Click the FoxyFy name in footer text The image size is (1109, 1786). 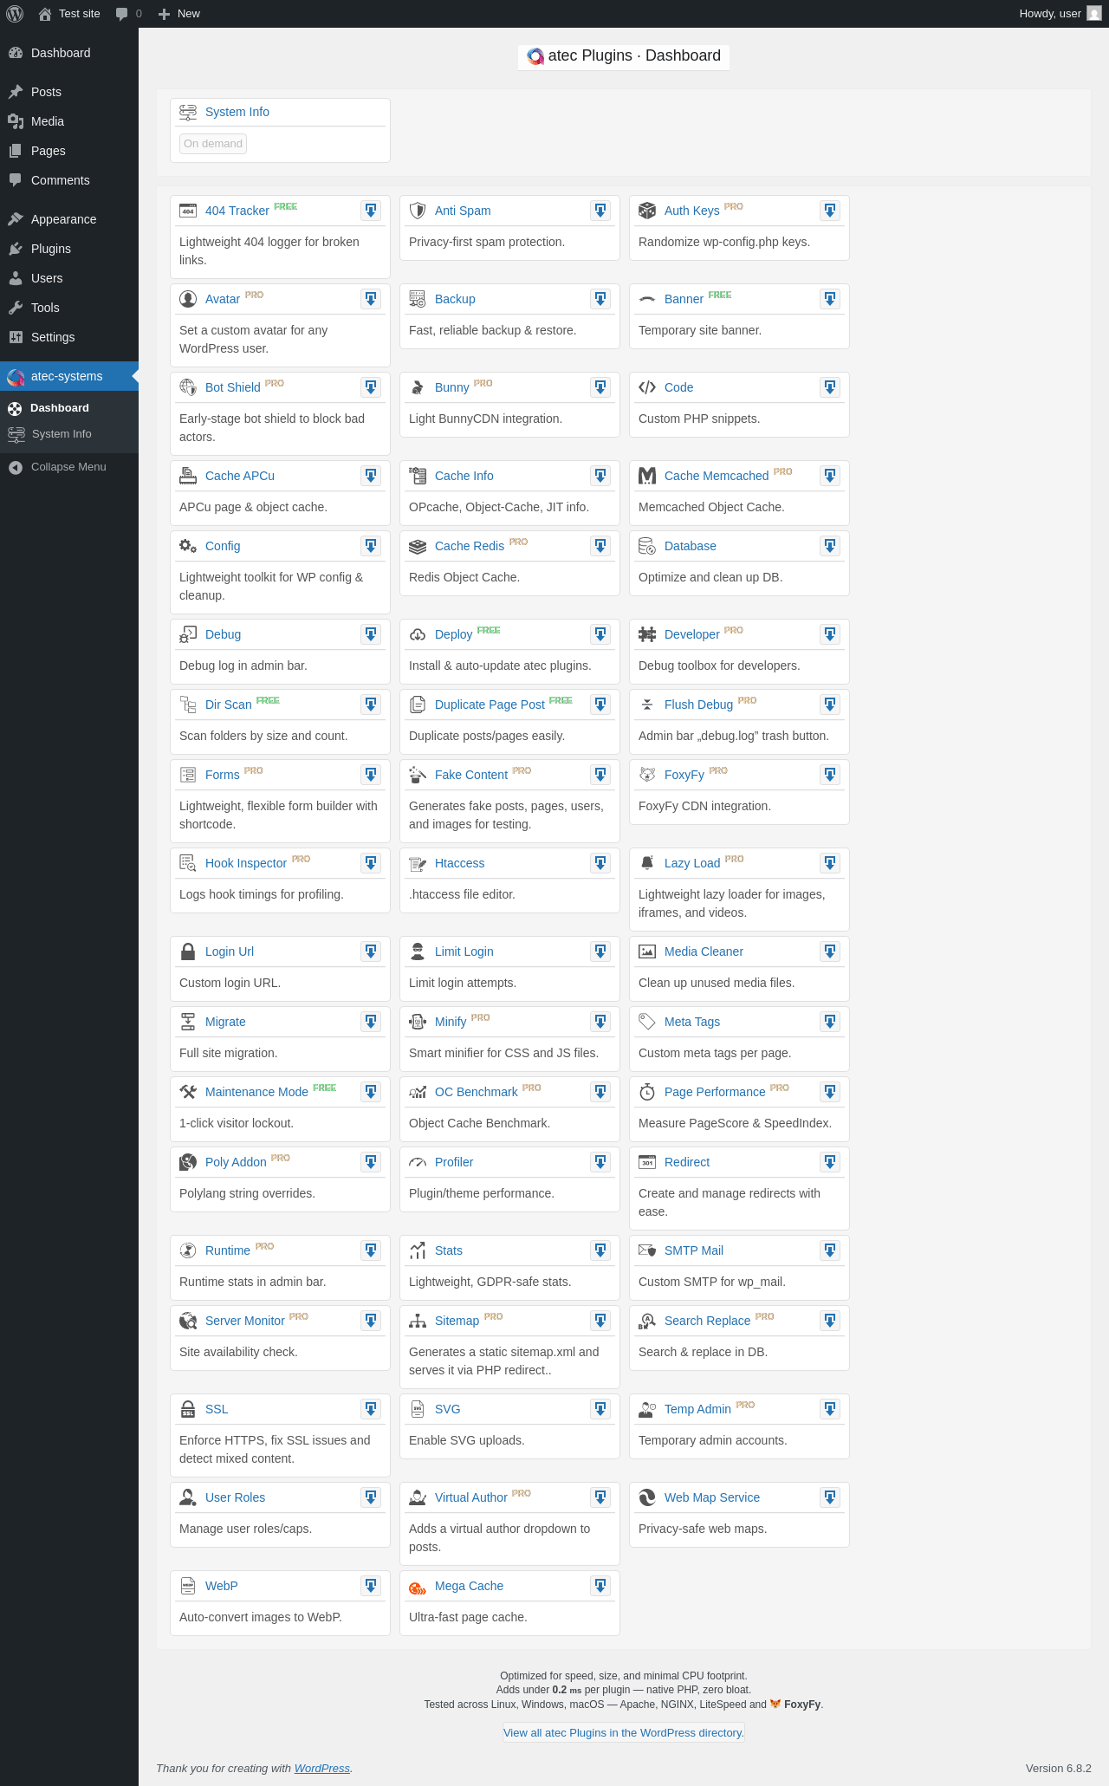pyautogui.click(x=802, y=1704)
